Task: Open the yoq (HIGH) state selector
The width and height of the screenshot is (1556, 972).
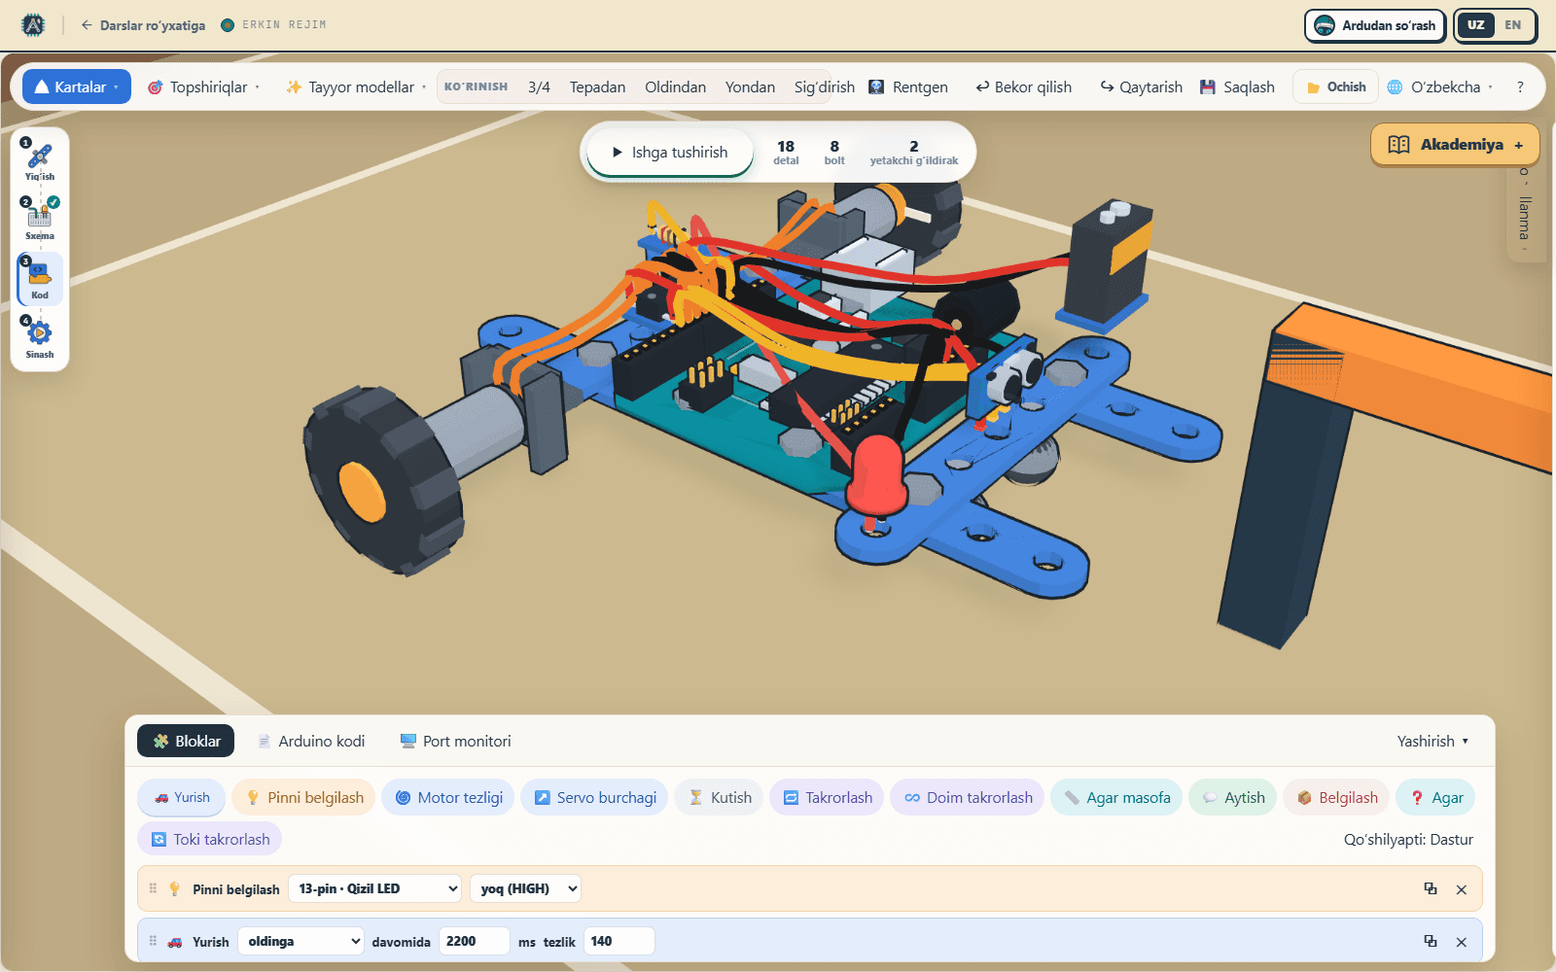Action: (x=526, y=888)
